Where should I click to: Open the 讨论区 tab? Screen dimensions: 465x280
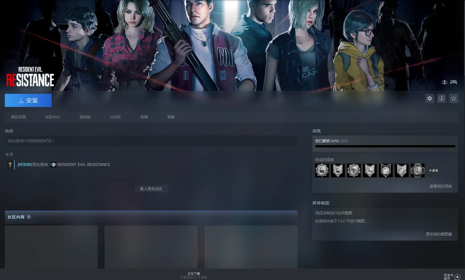[x=115, y=117]
